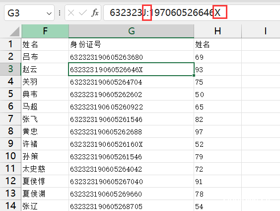Select column F header
280x211 pixels.
[x=45, y=31]
